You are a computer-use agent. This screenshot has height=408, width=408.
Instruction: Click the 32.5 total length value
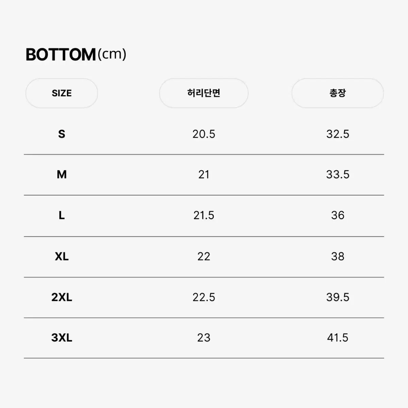338,134
